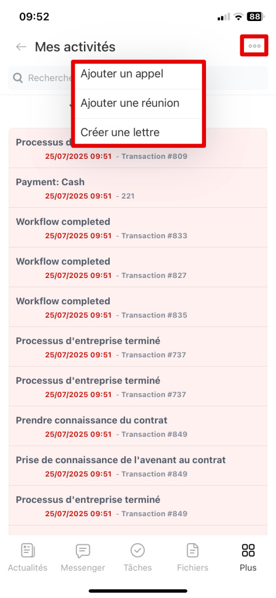276x598 pixels.
Task: Open the Fichiers document icon
Action: click(x=193, y=551)
